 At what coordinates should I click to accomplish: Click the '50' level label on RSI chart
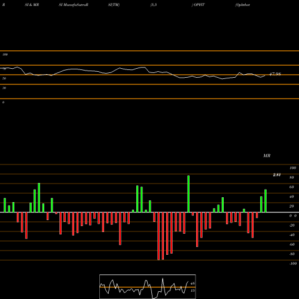[4, 78]
